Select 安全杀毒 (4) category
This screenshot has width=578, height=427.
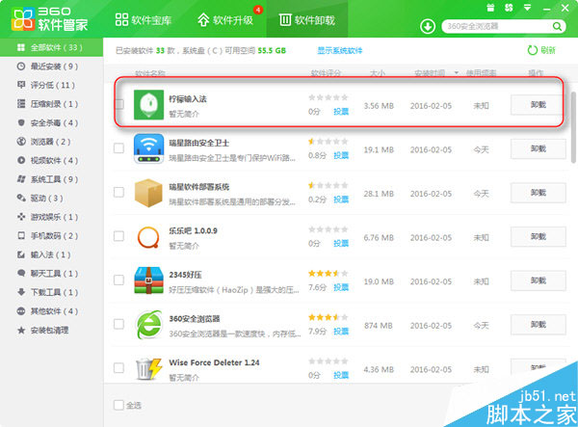pyautogui.click(x=52, y=122)
